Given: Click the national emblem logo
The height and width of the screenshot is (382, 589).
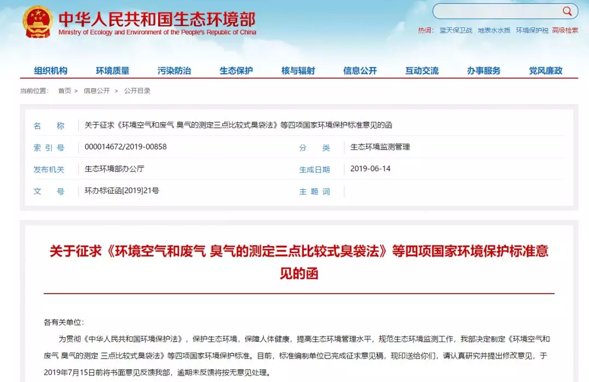Looking at the screenshot, I should click(x=38, y=22).
